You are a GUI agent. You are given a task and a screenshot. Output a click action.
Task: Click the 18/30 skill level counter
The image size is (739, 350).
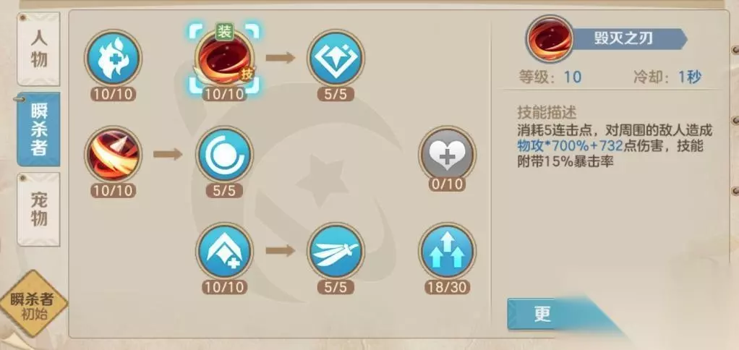[x=447, y=287]
